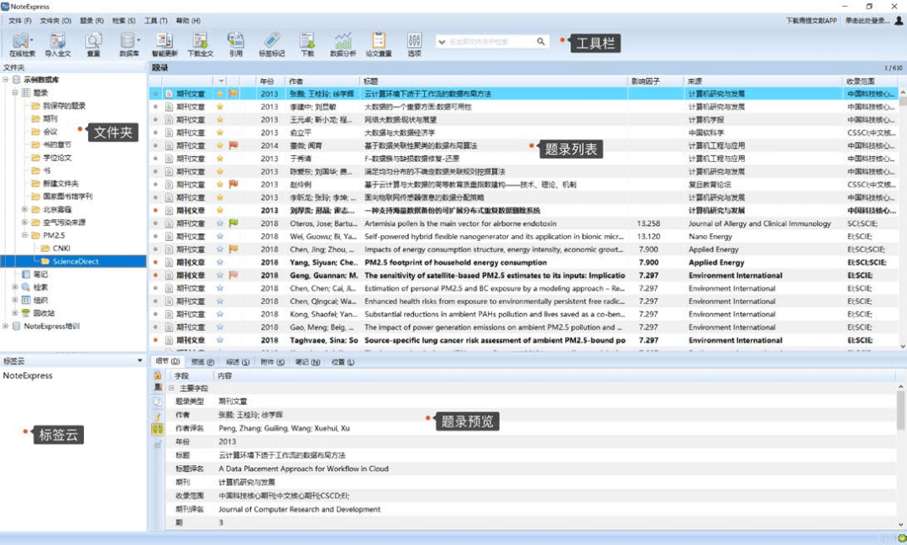Toggle the read-status dot on the 刘厚贵 row
This screenshot has height=545, width=907.
click(155, 211)
